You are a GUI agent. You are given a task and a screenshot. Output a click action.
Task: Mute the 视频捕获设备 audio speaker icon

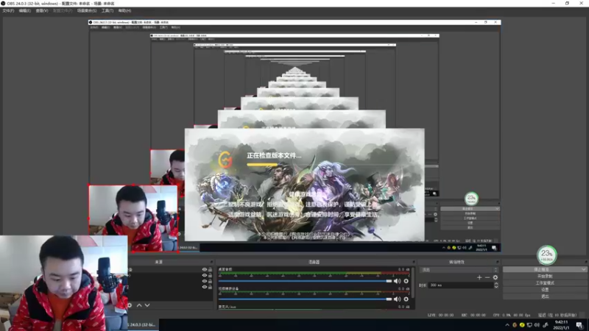pyautogui.click(x=397, y=299)
